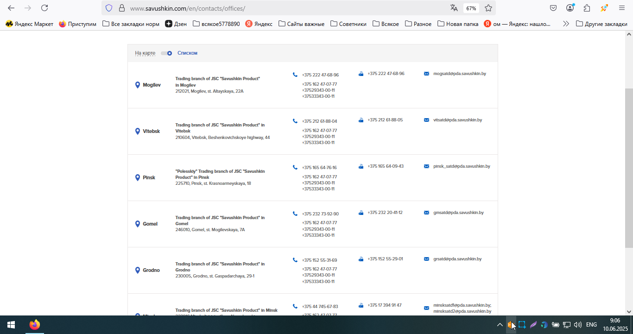Open the Windows Start menu
The height and width of the screenshot is (334, 633).
(x=11, y=325)
